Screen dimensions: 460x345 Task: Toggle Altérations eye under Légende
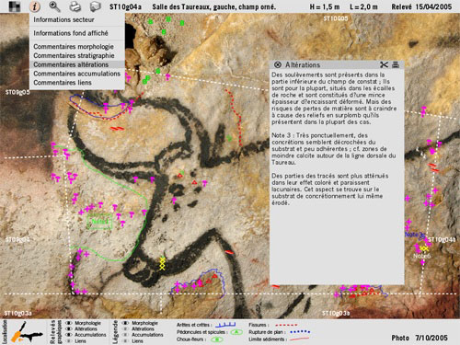(125, 328)
